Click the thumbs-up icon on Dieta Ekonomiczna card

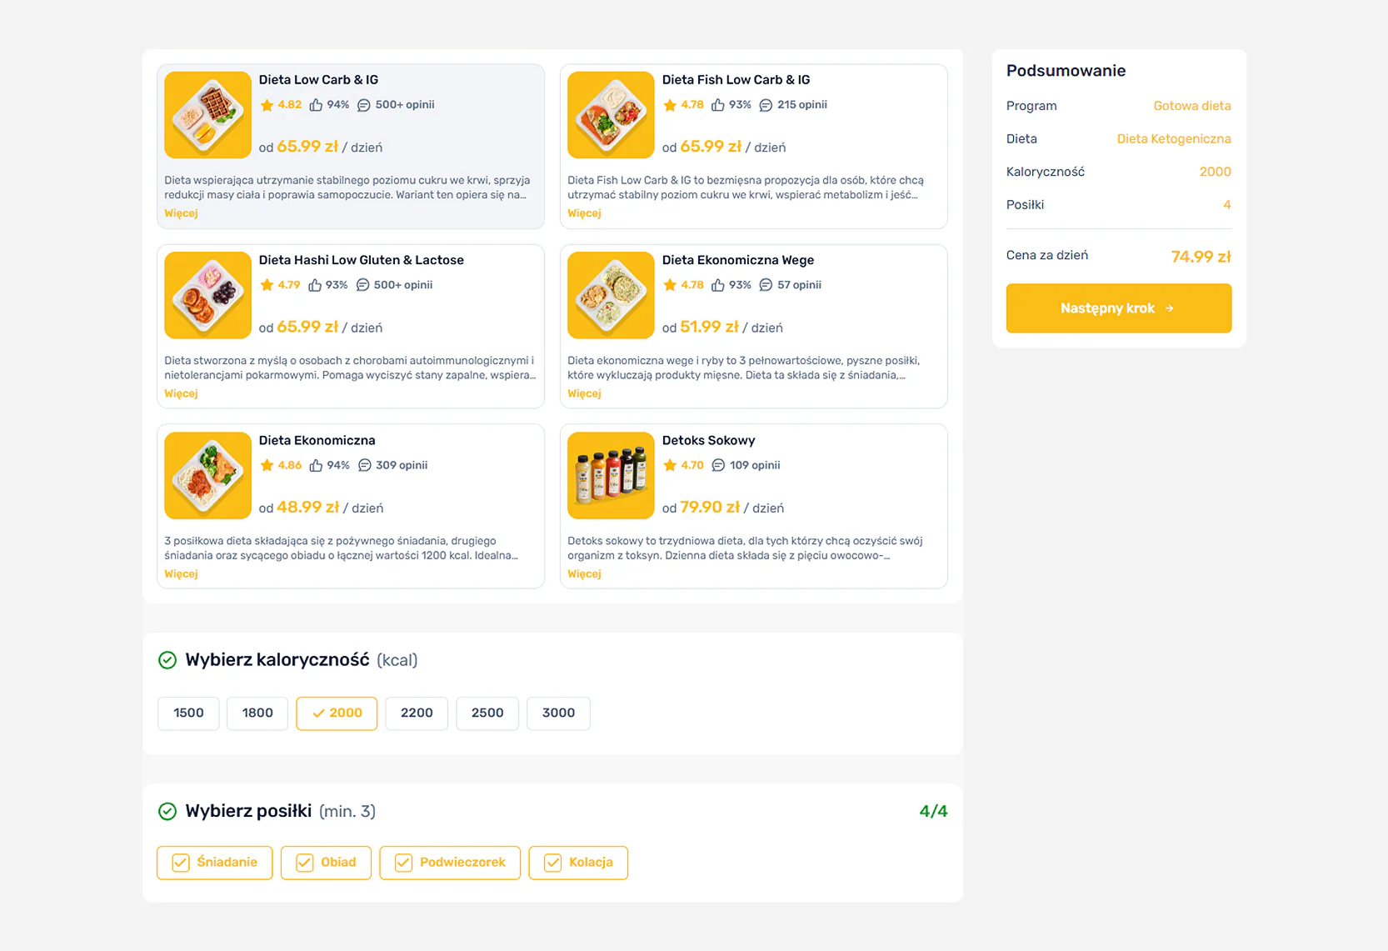pyautogui.click(x=316, y=465)
